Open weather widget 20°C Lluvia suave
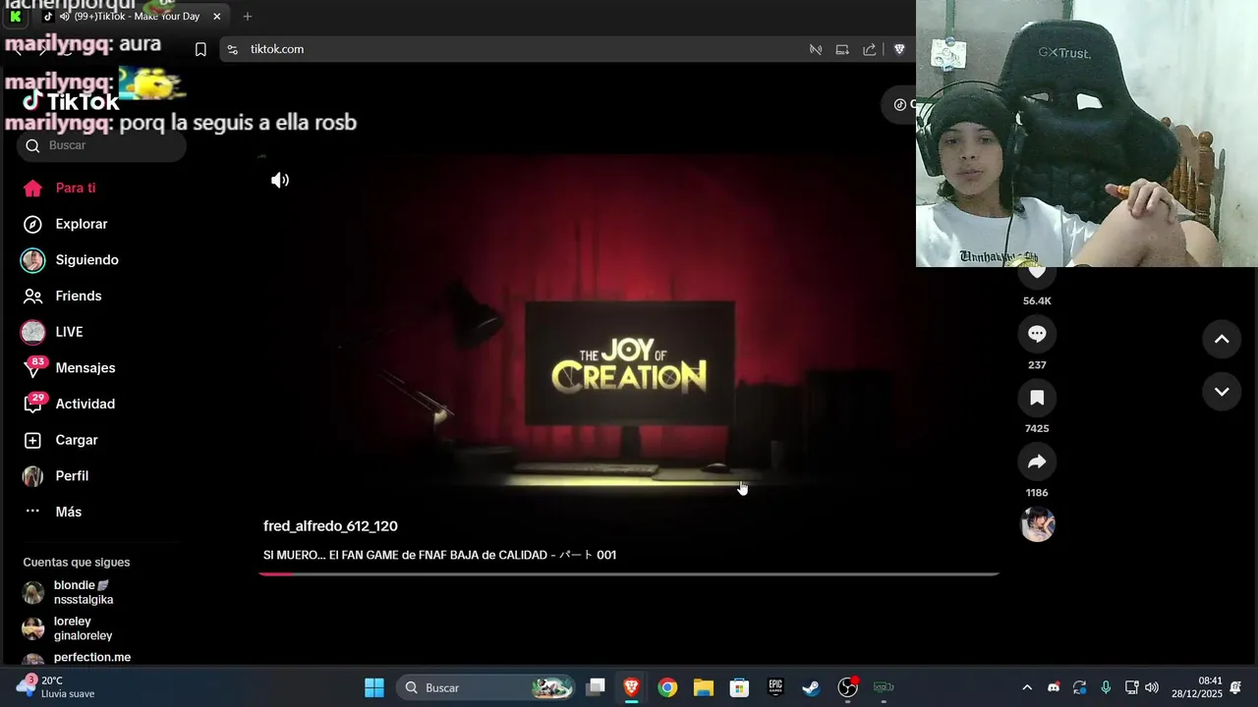This screenshot has width=1258, height=707. [57, 687]
